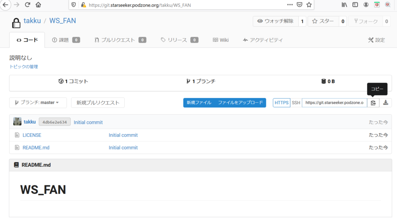Select the SSH clone URL option
The height and width of the screenshot is (221, 397).
pos(296,103)
